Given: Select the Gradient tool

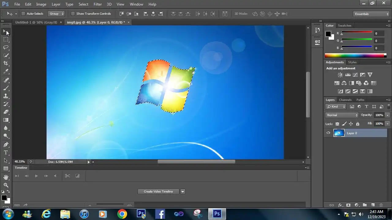Looking at the screenshot, I should point(6,120).
